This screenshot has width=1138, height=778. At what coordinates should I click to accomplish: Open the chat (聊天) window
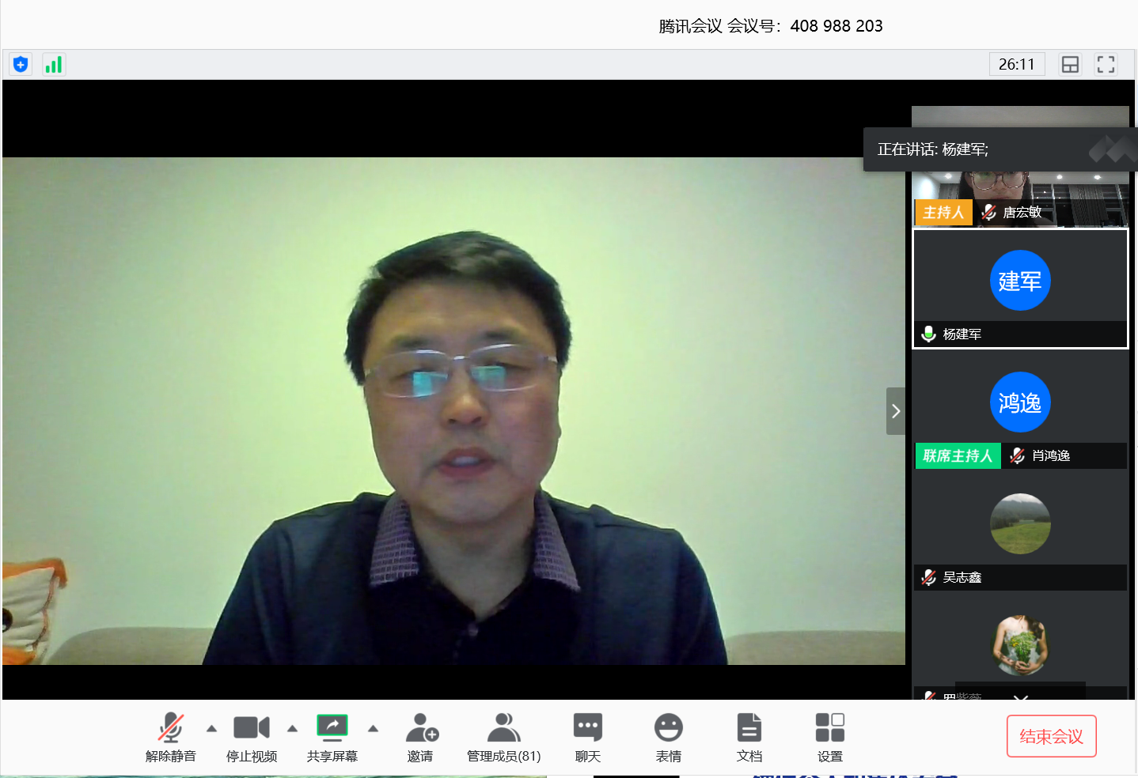point(587,735)
